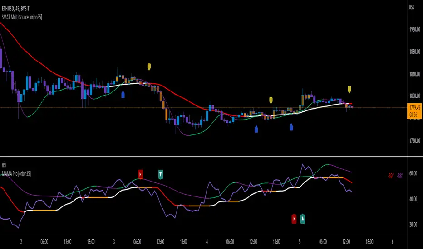Click the yellow down marker above 3 12:00
Image resolution: width=423 pixels, height=249 pixels.
click(x=149, y=67)
